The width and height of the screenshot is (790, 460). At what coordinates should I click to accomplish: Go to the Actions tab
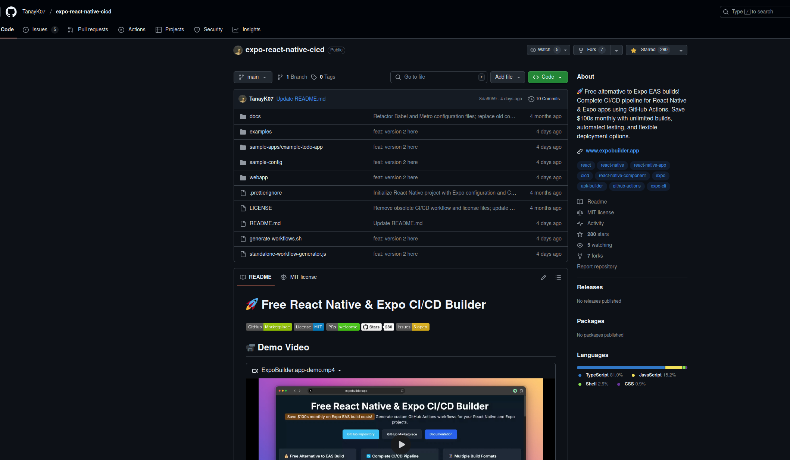132,30
